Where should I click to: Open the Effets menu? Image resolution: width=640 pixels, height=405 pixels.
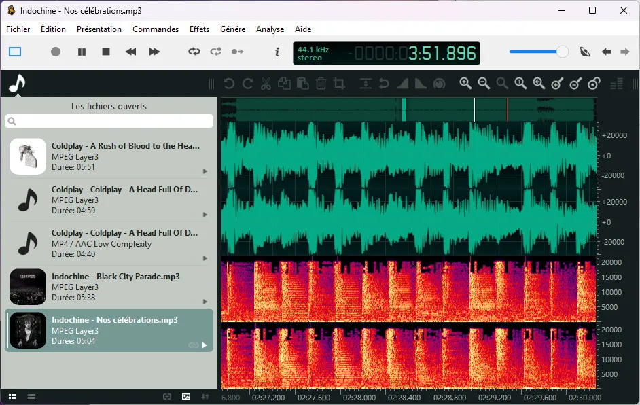coord(199,29)
